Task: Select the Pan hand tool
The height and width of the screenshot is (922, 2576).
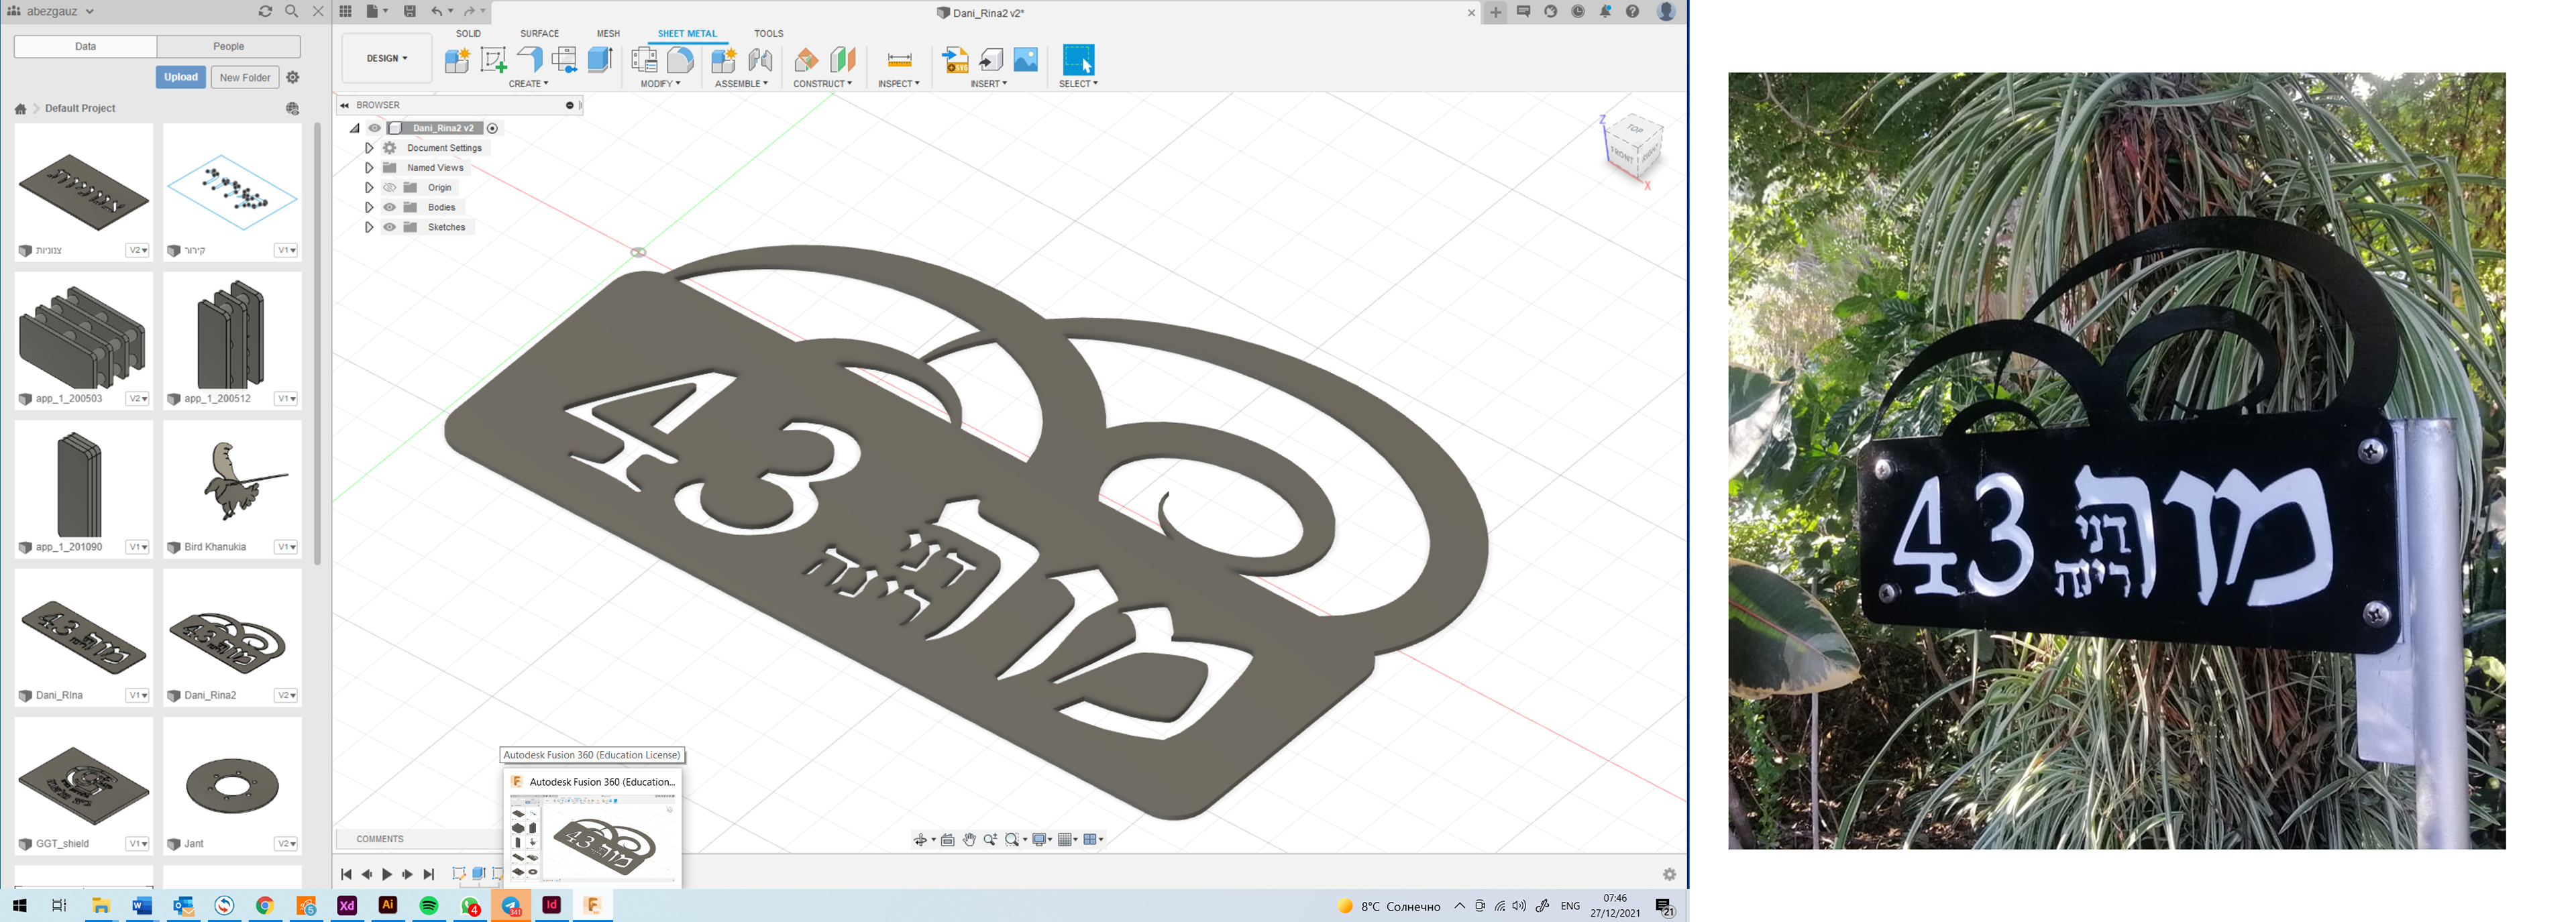Action: (x=969, y=840)
